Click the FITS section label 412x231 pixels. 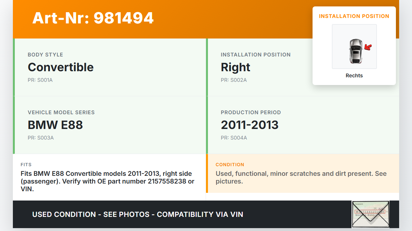click(26, 165)
